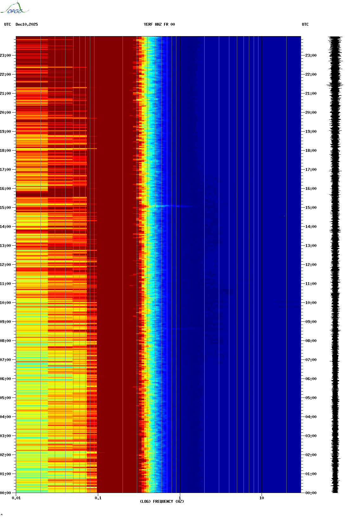
Task: Click the light-blue horizontal event streak near 15:00
Action: 168,206
